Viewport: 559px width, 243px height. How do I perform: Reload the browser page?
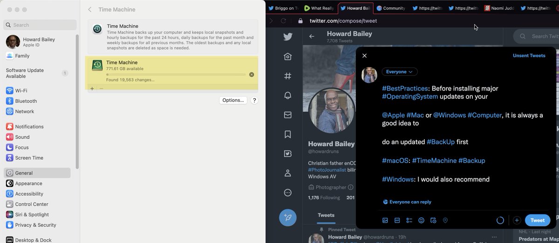point(283,20)
